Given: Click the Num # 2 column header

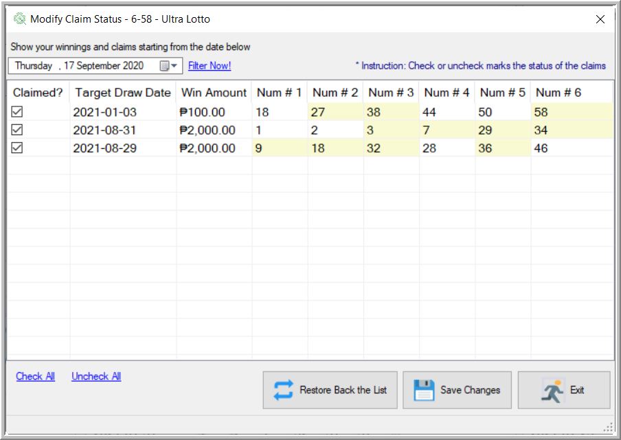Looking at the screenshot, I should 335,93.
